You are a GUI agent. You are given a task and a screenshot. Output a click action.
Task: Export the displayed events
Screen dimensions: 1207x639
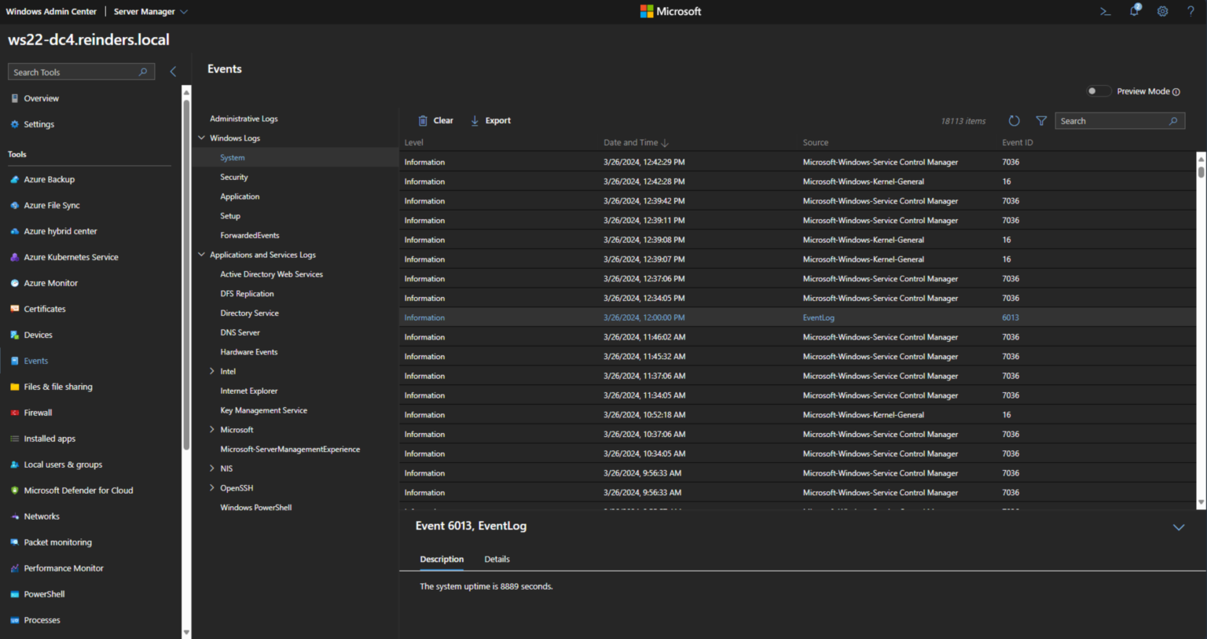pos(490,120)
